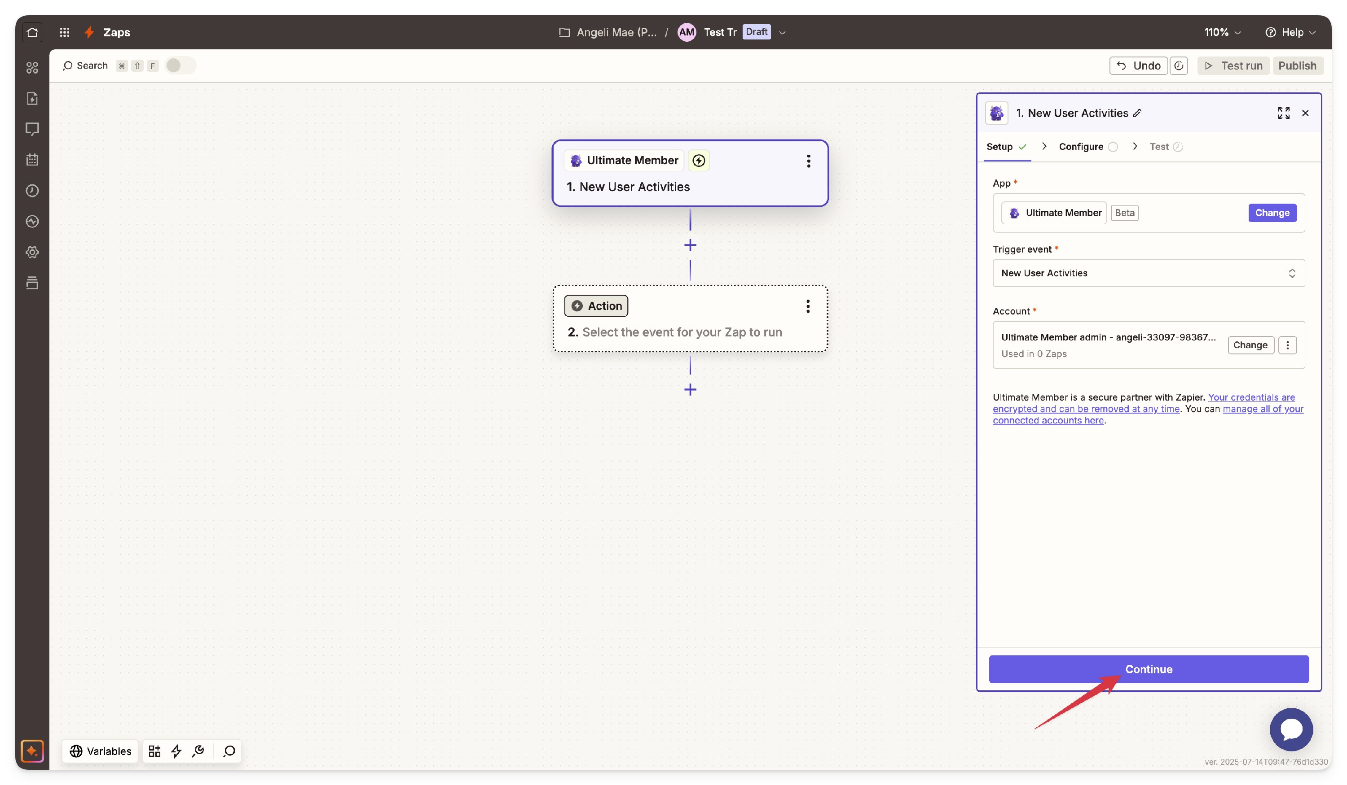Click the Zaps lightning bolt logo
Image resolution: width=1347 pixels, height=785 pixels.
pos(89,32)
